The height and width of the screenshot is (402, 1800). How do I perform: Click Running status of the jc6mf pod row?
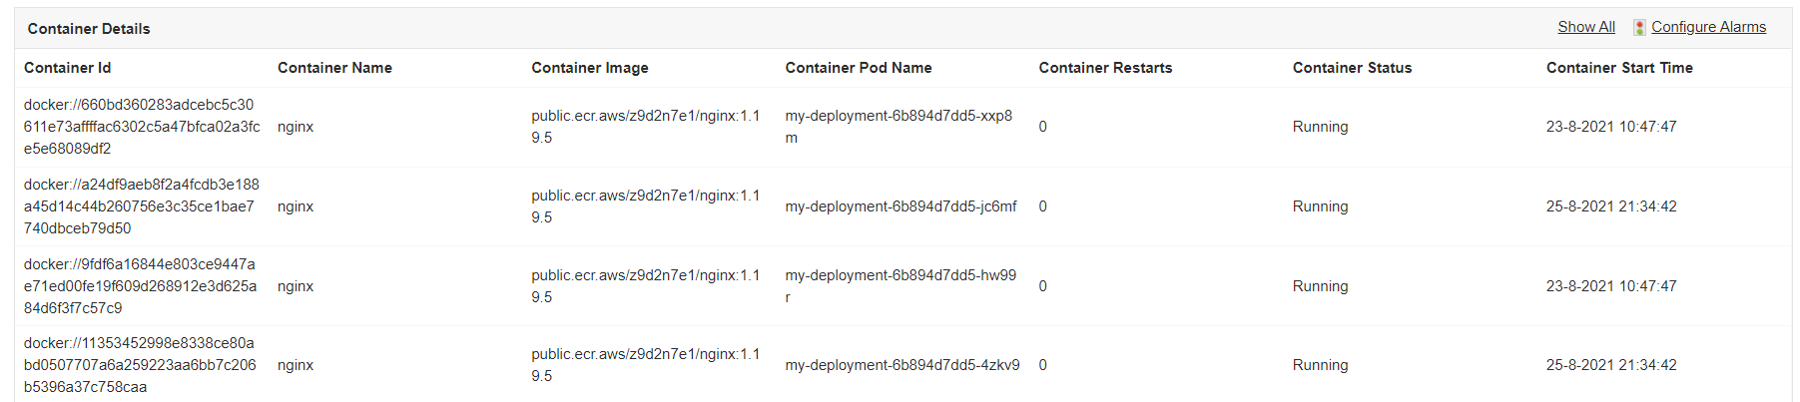pos(1320,206)
